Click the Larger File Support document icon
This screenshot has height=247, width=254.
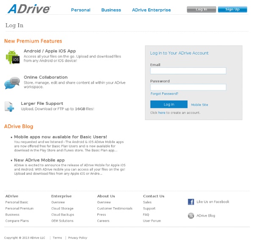[x=9, y=106]
